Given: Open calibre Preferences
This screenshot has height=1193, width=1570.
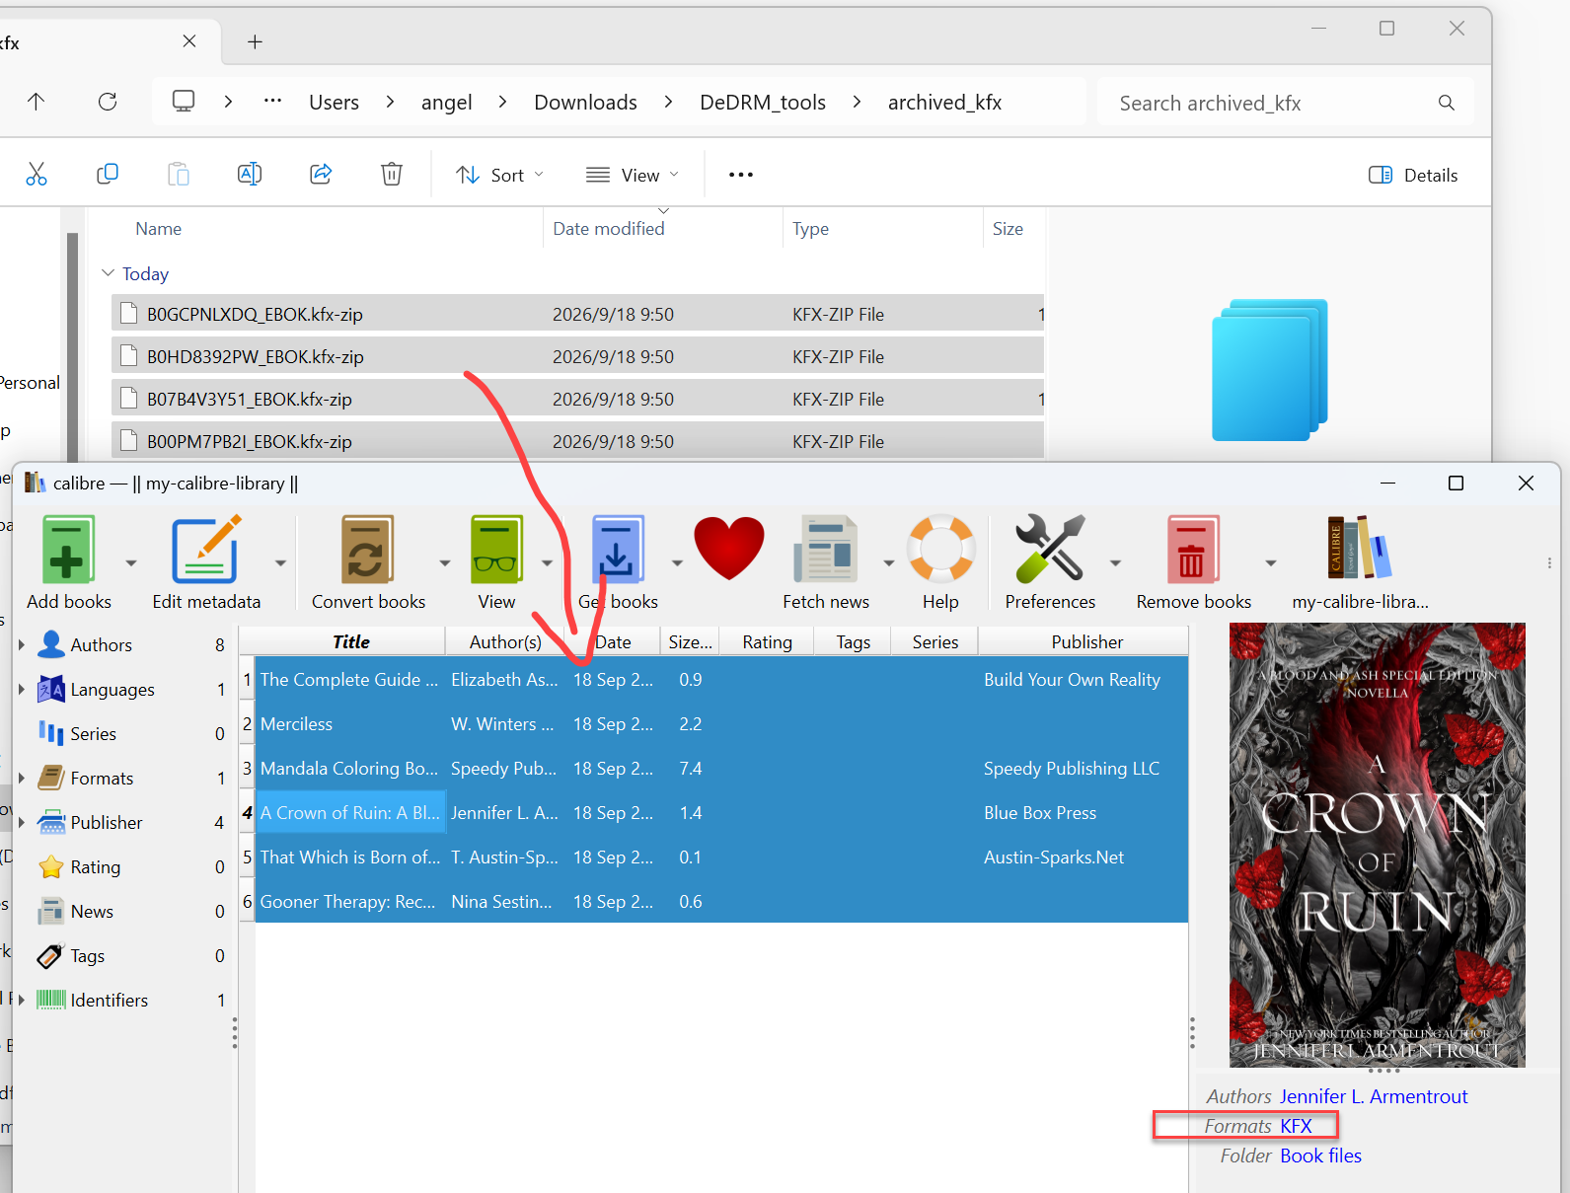Looking at the screenshot, I should 1049,549.
